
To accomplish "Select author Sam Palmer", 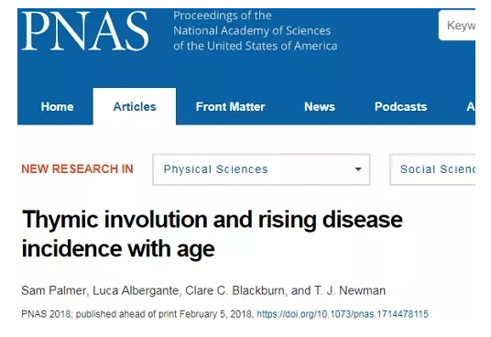I will pyautogui.click(x=53, y=290).
